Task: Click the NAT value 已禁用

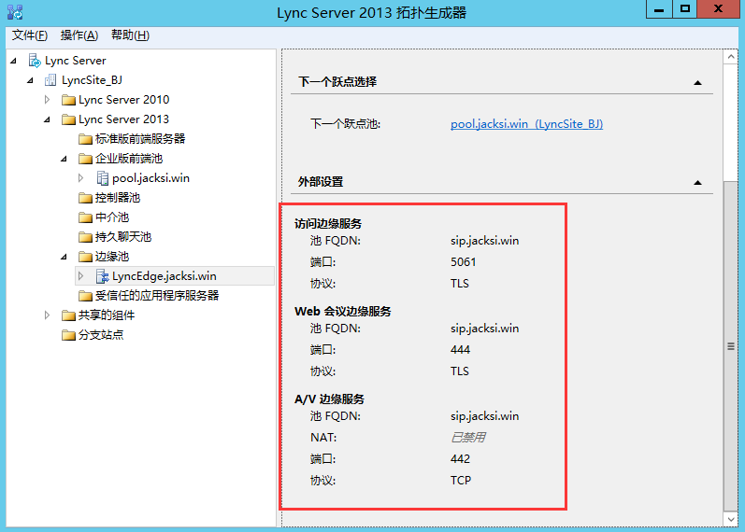Action: (x=468, y=437)
